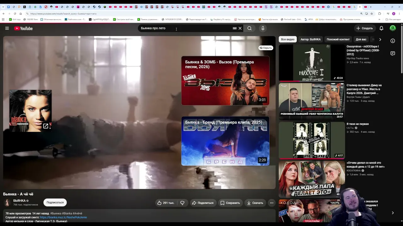Open the browser extensions puzzle icon
The image size is (403, 226).
[379, 13]
